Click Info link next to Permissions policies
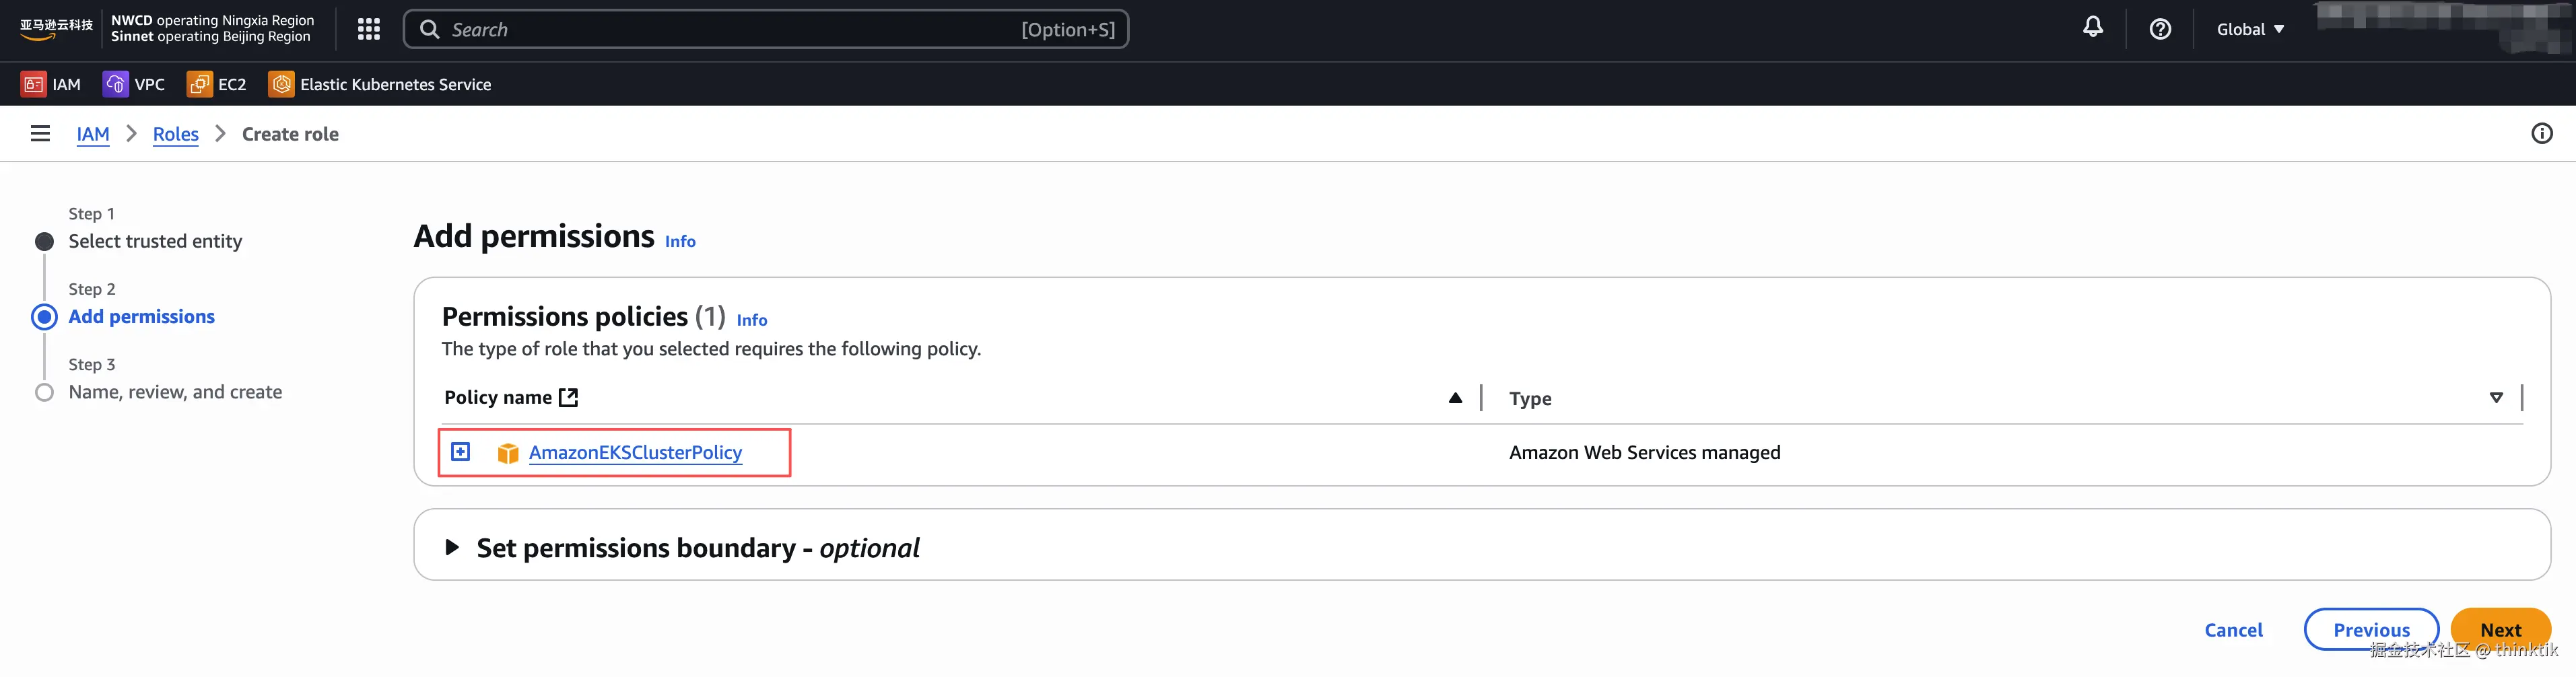 [752, 320]
